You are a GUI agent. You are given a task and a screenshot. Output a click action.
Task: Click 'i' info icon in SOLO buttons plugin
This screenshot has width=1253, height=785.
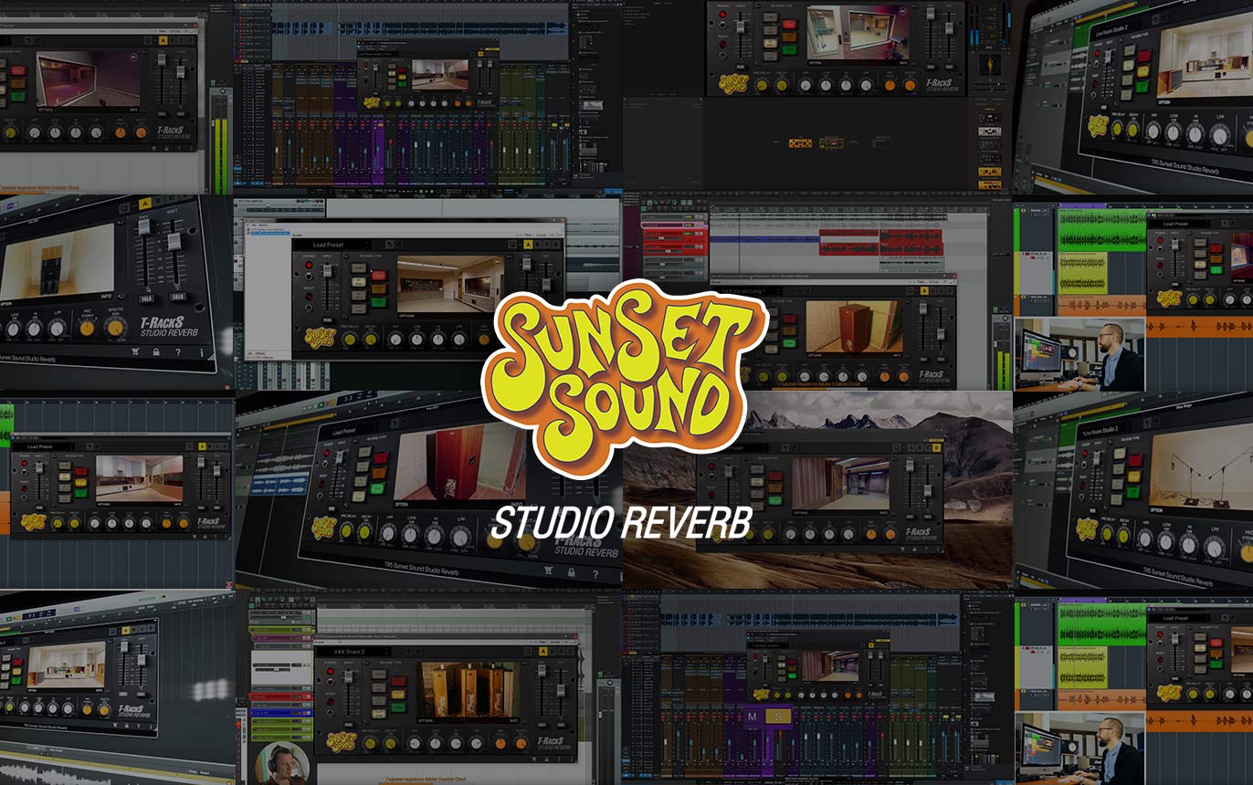(x=202, y=351)
